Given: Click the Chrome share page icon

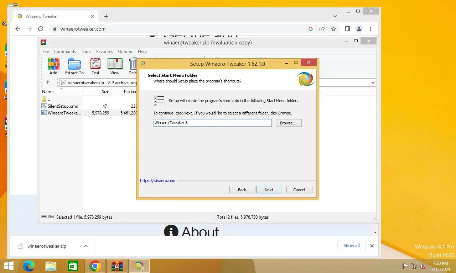Looking at the screenshot, I should [x=322, y=29].
